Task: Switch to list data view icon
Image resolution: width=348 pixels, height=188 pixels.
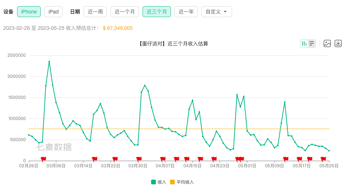Action: click(x=312, y=44)
